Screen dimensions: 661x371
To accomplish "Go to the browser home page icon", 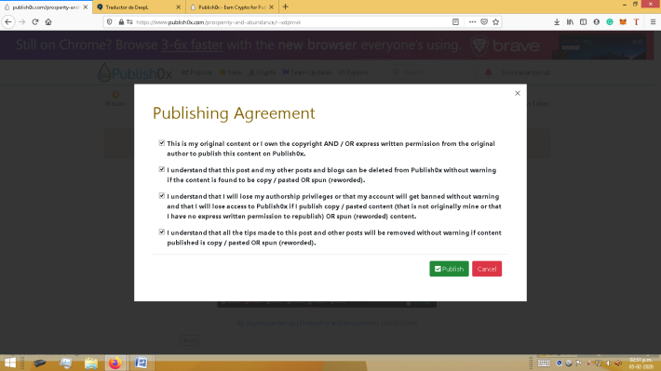I will coord(48,22).
